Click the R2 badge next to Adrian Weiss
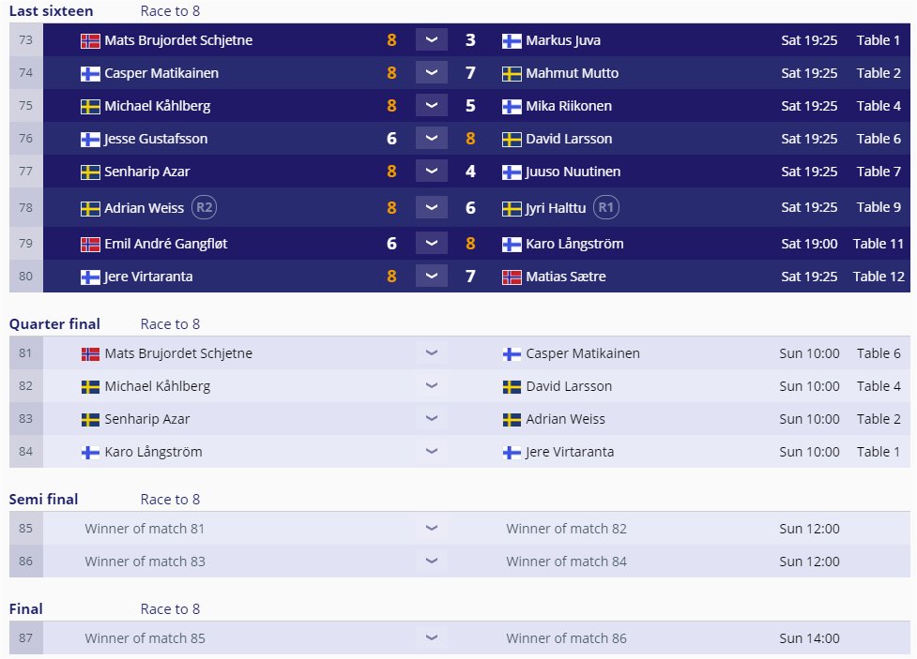Viewport: 917px width, 659px height. pos(203,207)
